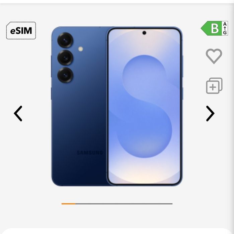This screenshot has width=234, height=234.
Task: Click the A to G scale indicator
Action: pos(225,28)
